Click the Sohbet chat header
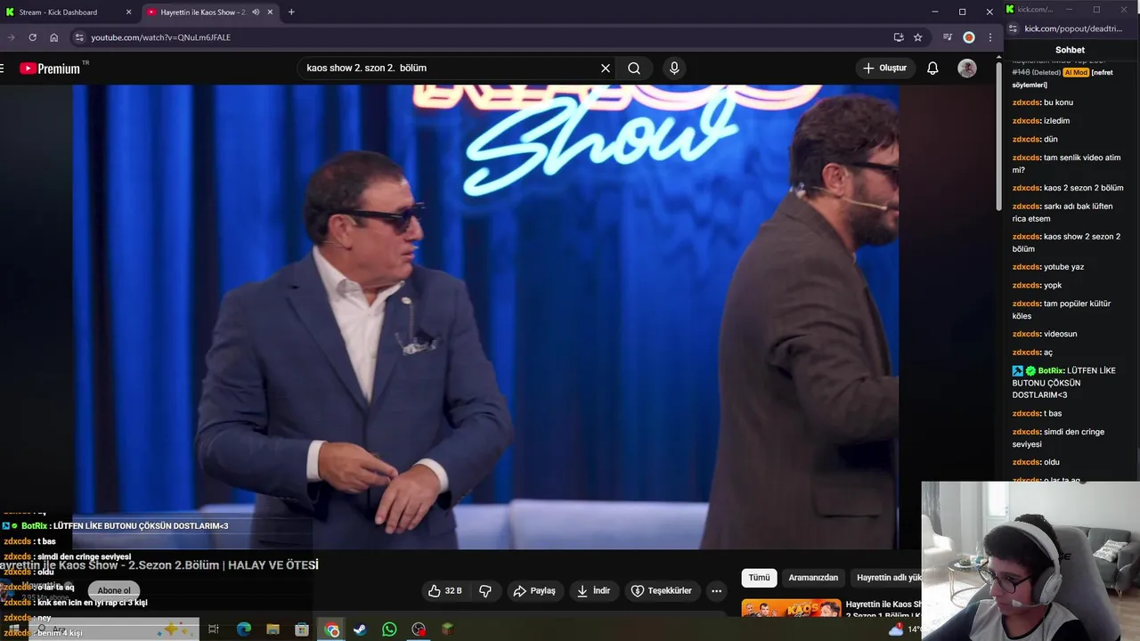The width and height of the screenshot is (1140, 641). pyautogui.click(x=1070, y=50)
